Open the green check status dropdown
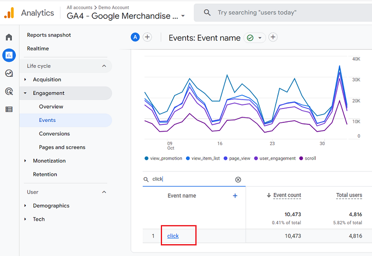The height and width of the screenshot is (256, 372). [x=260, y=38]
